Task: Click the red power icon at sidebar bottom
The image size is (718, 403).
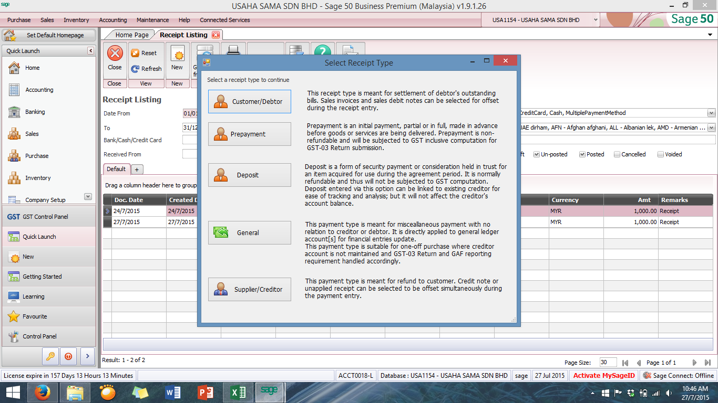Action: coord(68,356)
